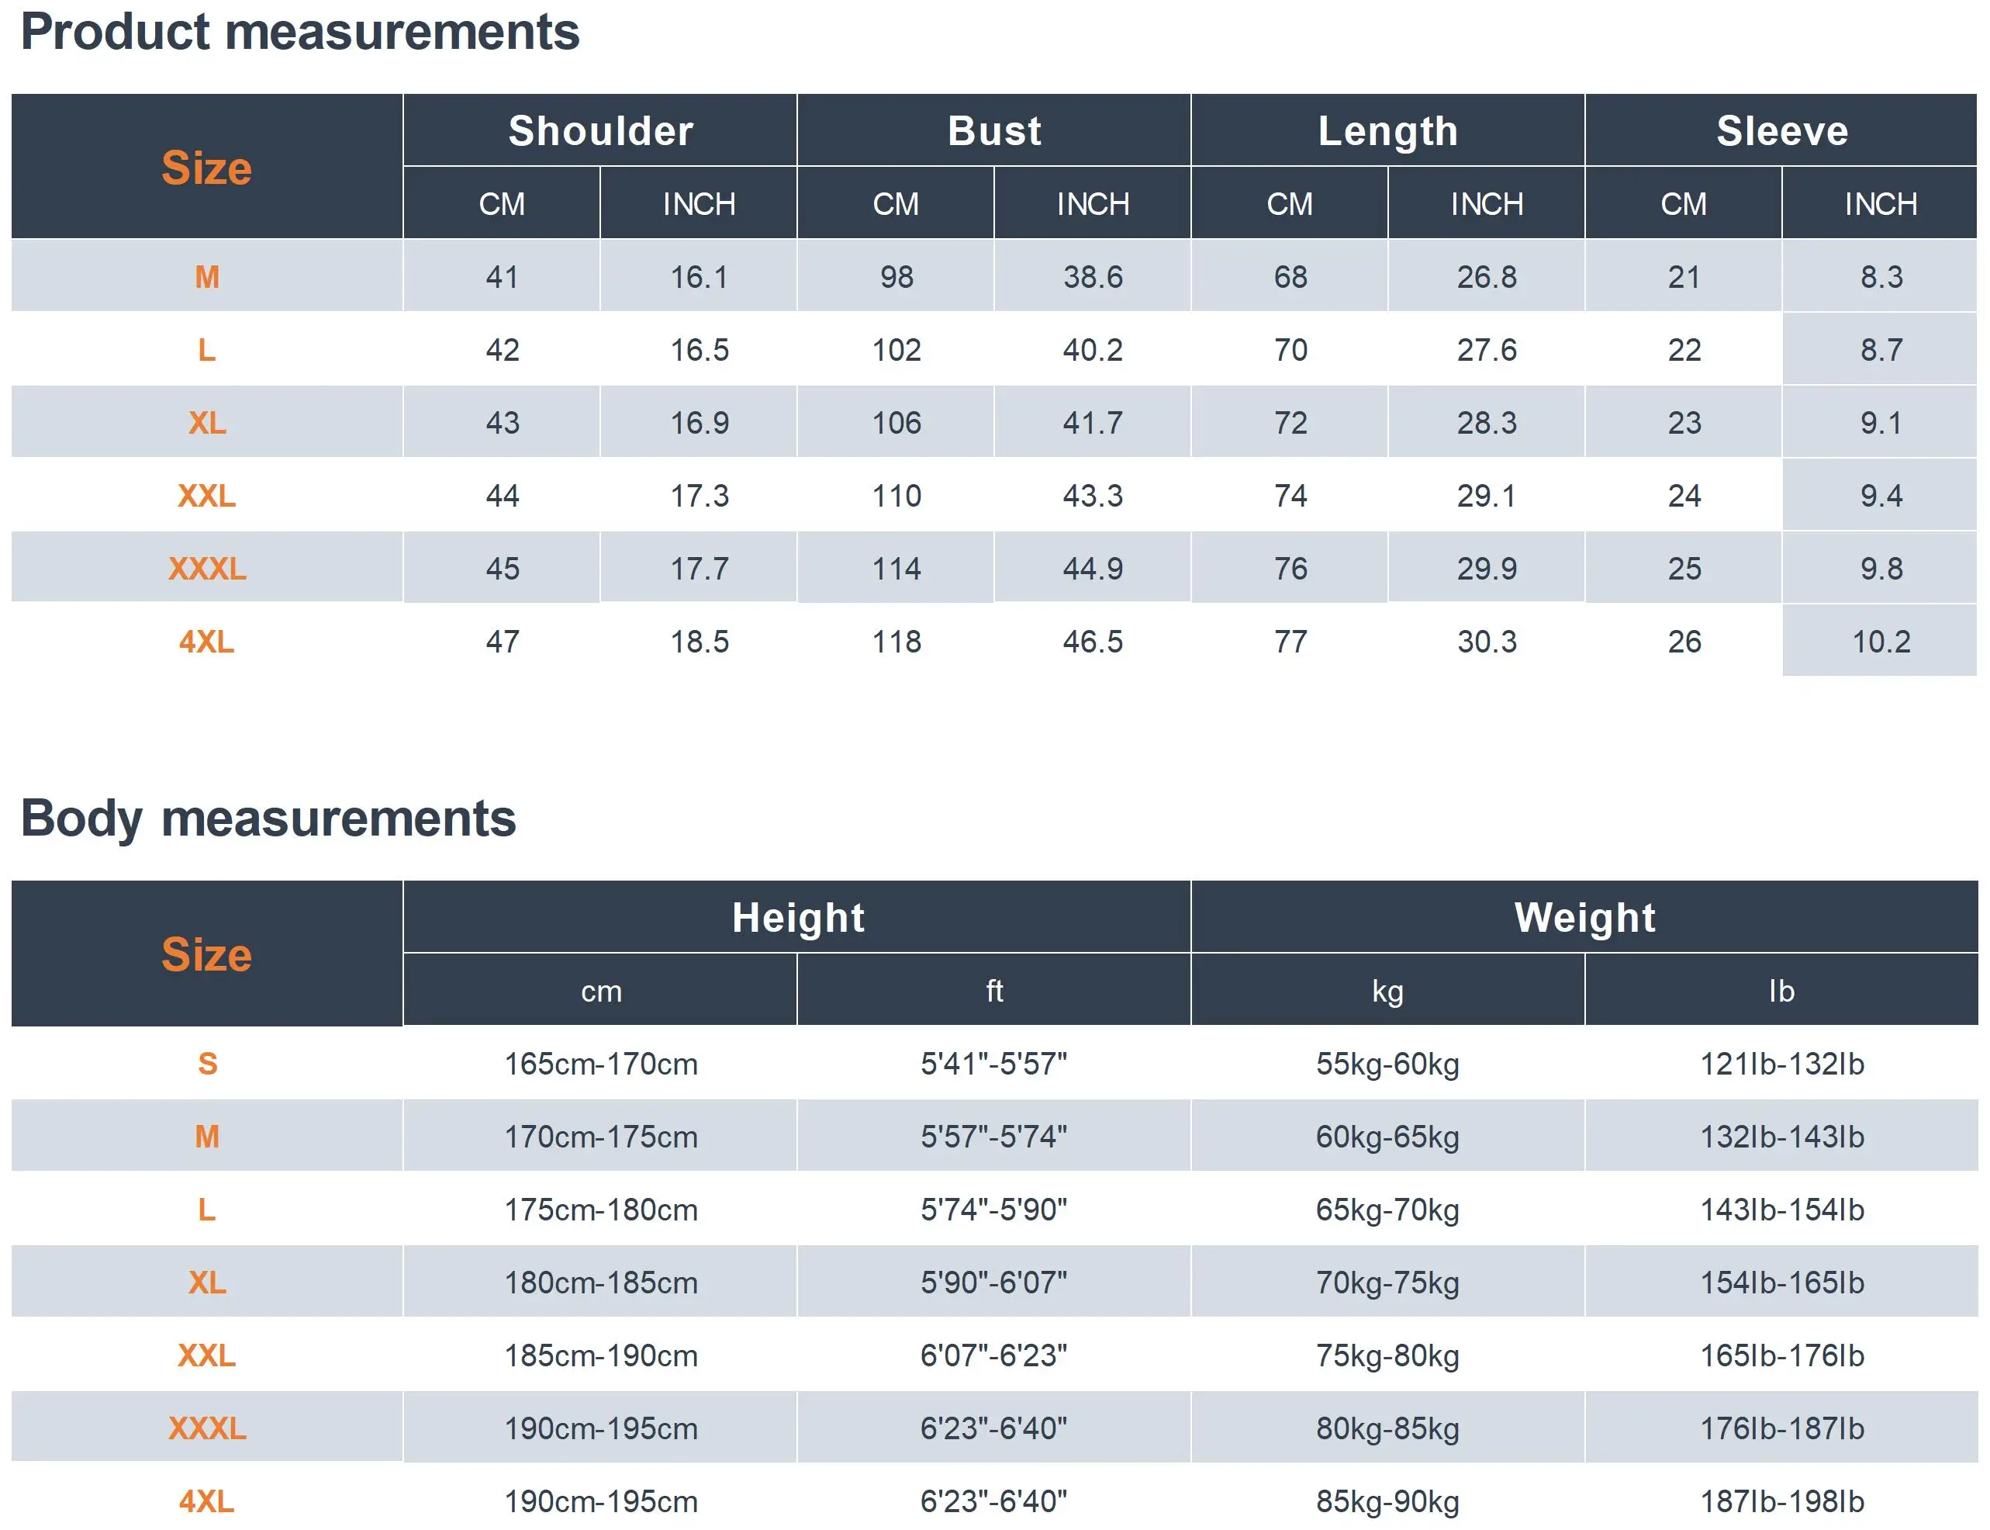Click the M shoulder value 16.1 inch

700,277
